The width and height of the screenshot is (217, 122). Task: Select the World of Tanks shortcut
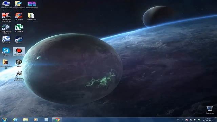19,63
